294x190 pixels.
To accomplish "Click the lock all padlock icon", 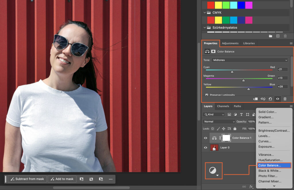I will tap(235, 129).
